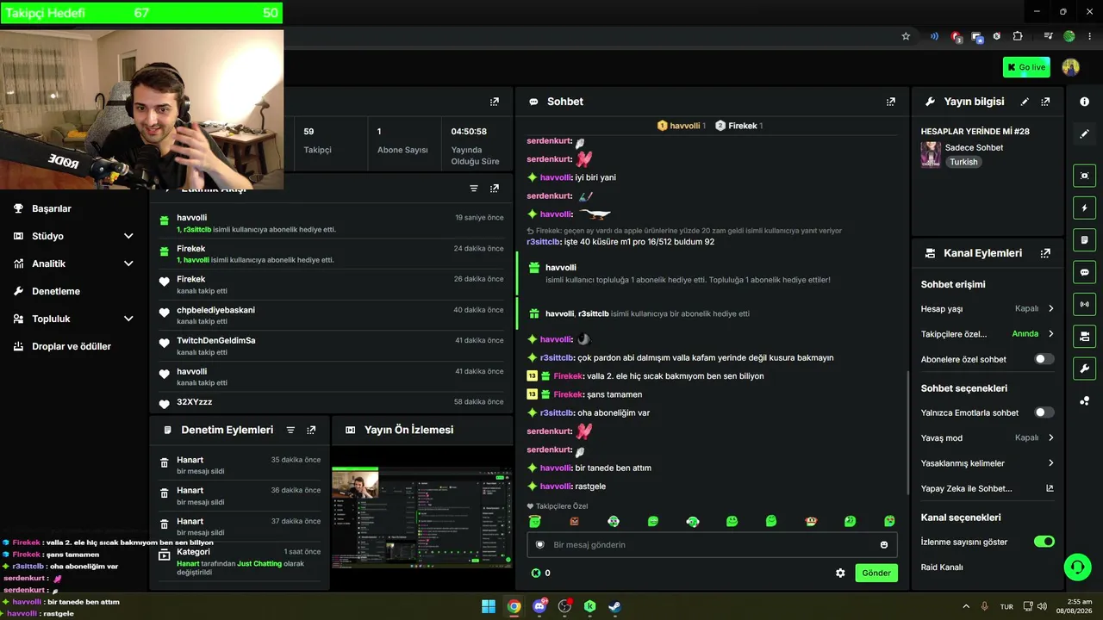The image size is (1103, 620).
Task: Expand the Stüdyo sidebar section
Action: click(128, 236)
